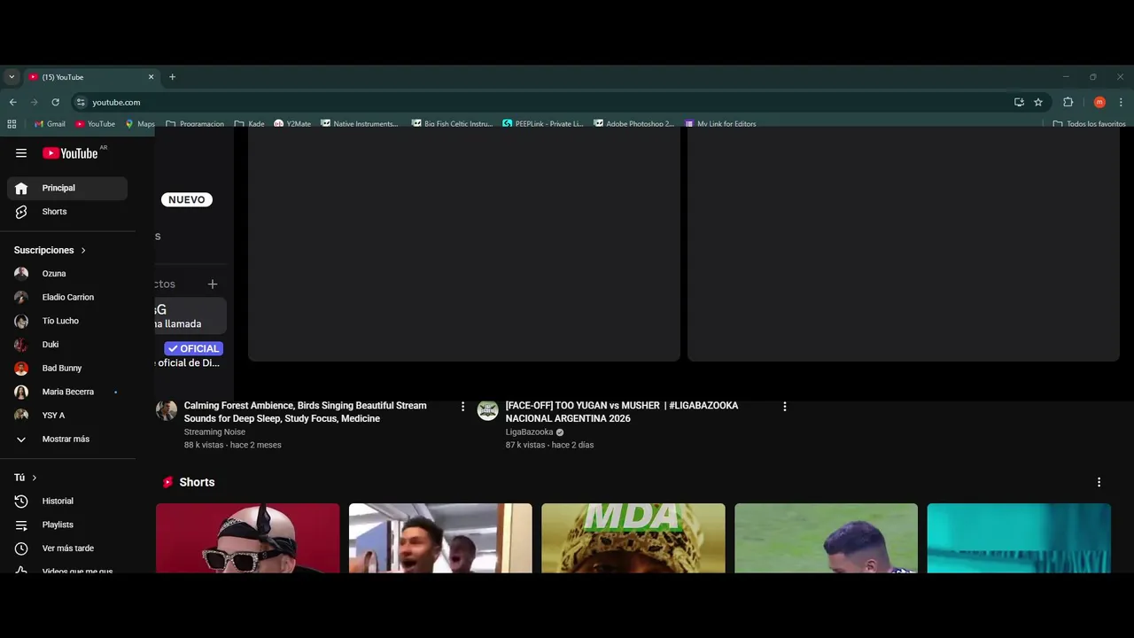Screen dimensions: 1134x638
Task: Open the MDA Short thumbnail
Action: pyautogui.click(x=633, y=538)
